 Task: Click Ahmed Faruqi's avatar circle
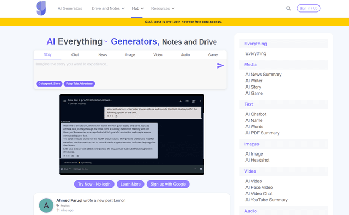pos(46,205)
